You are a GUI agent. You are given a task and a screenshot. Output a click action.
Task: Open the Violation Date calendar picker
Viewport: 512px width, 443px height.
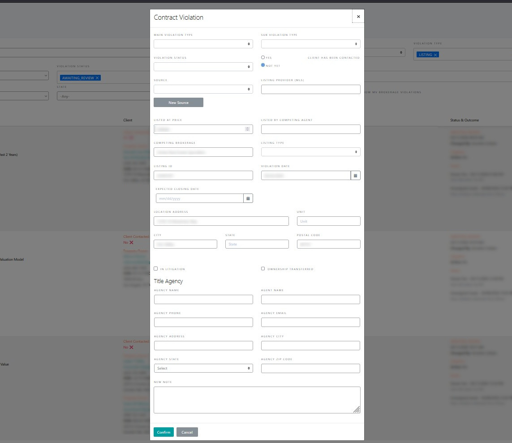pyautogui.click(x=355, y=175)
